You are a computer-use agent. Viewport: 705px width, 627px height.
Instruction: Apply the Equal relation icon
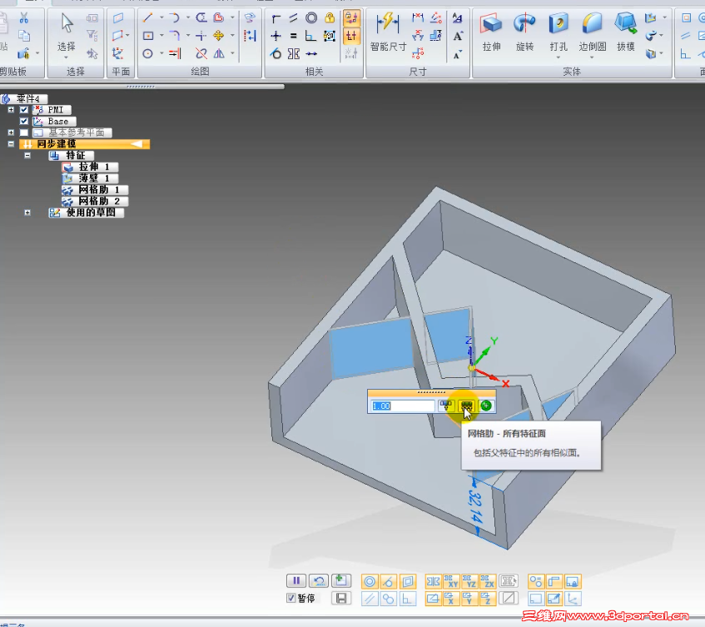293,36
